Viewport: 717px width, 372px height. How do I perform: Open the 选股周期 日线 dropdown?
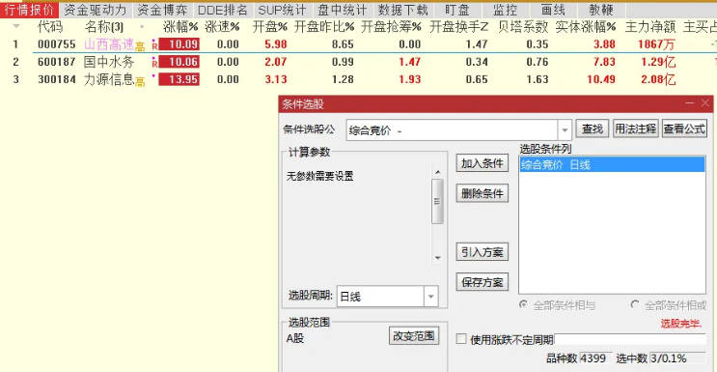(x=430, y=297)
